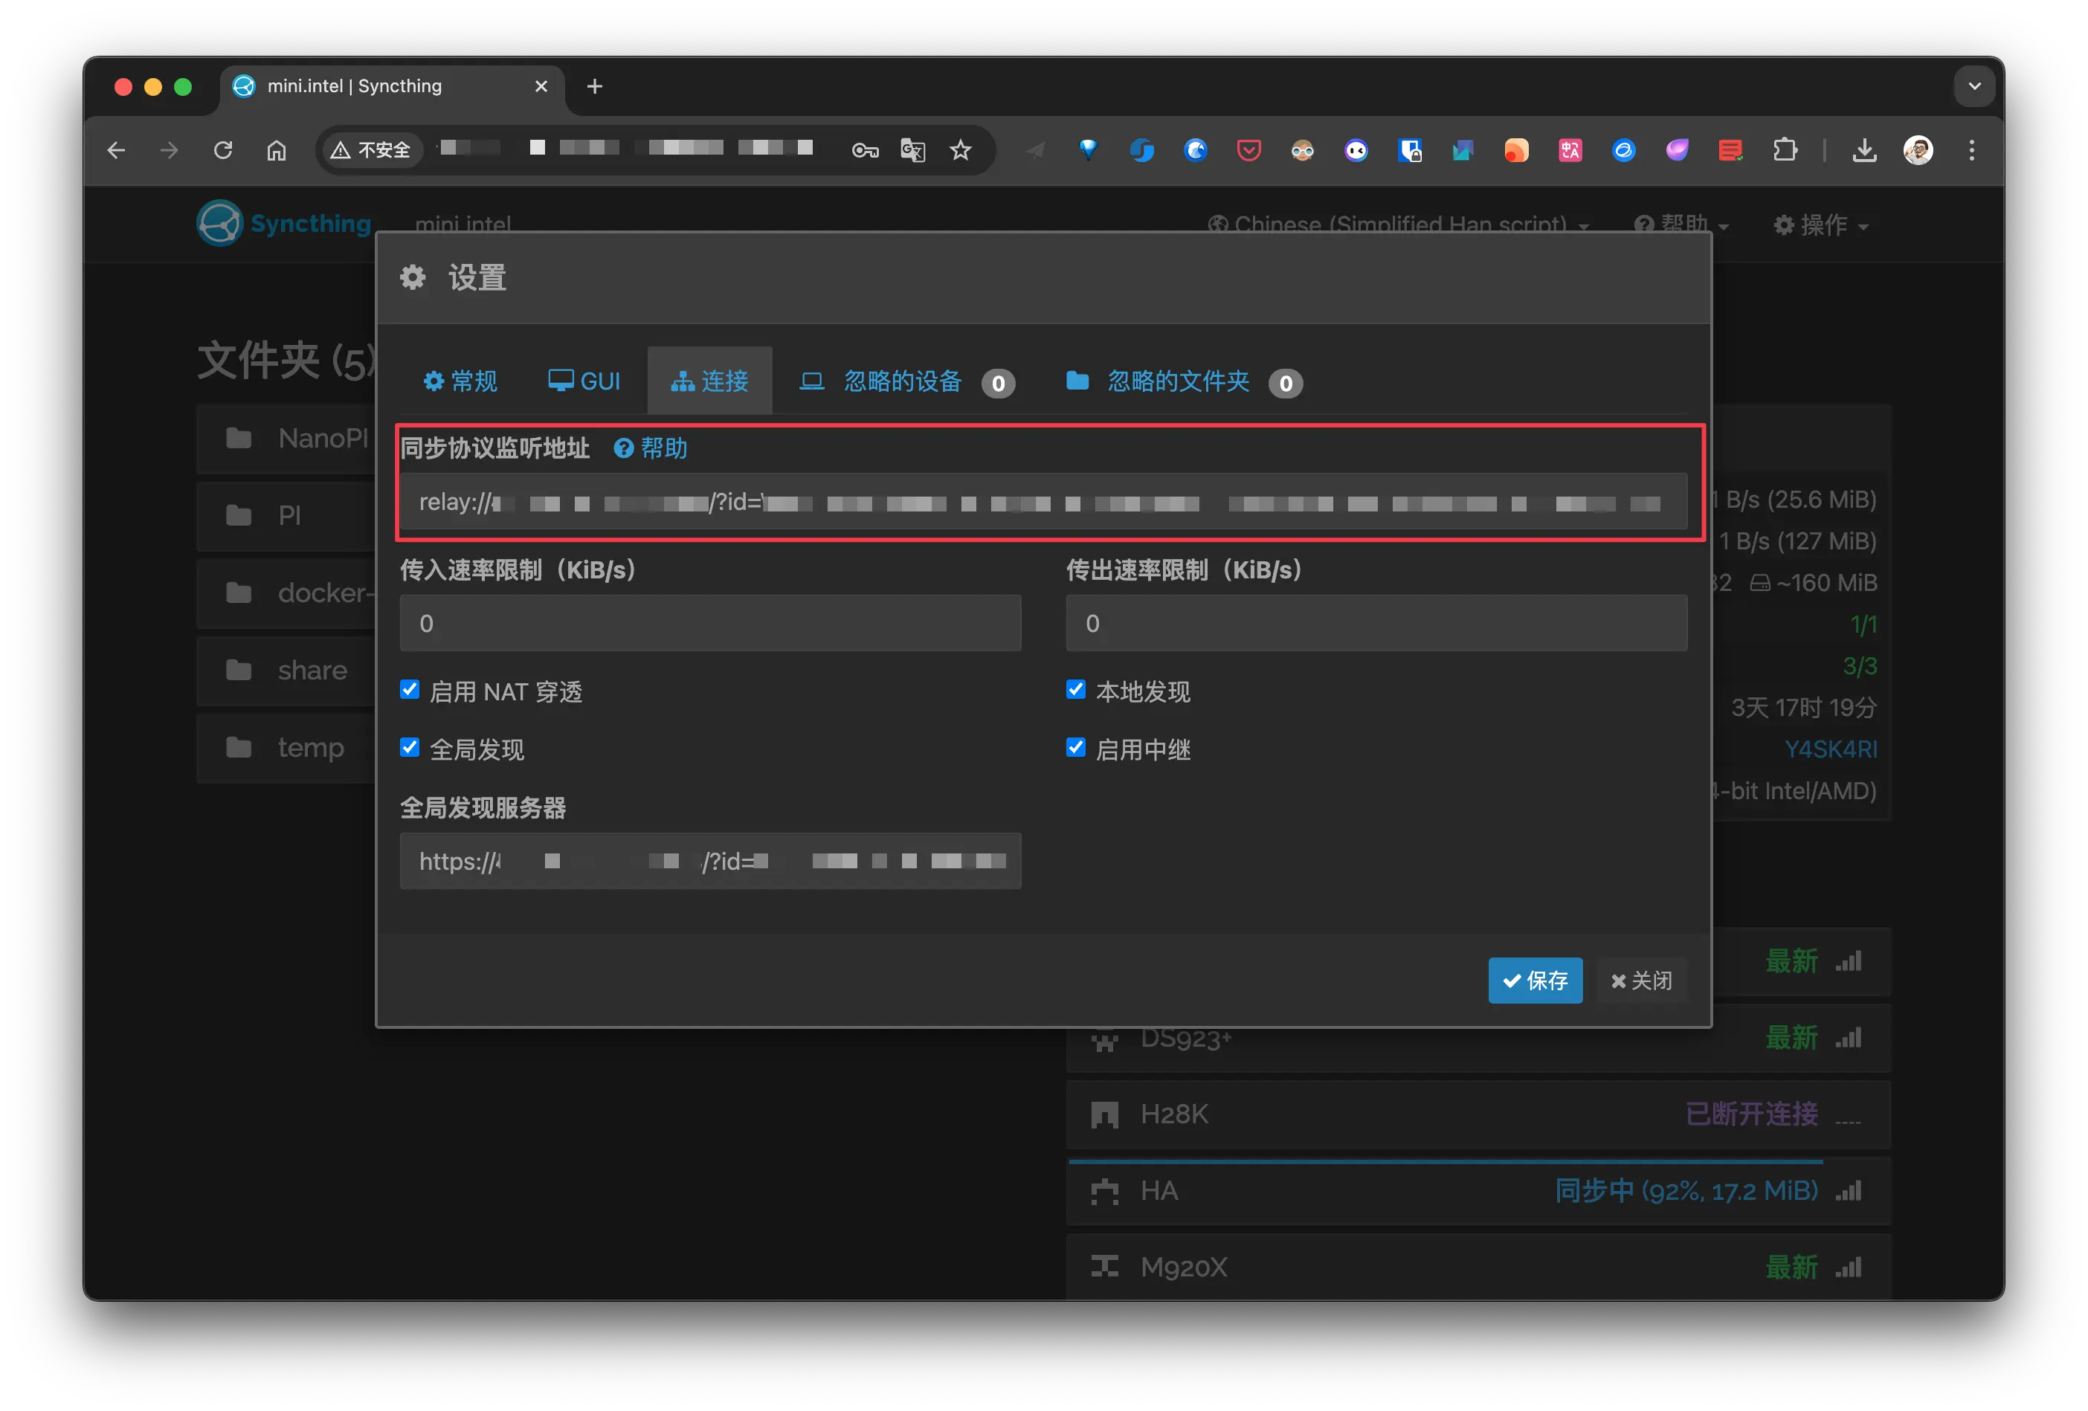Disable the 启用 NAT 穿透 checkbox
This screenshot has width=2088, height=1411.
[410, 690]
